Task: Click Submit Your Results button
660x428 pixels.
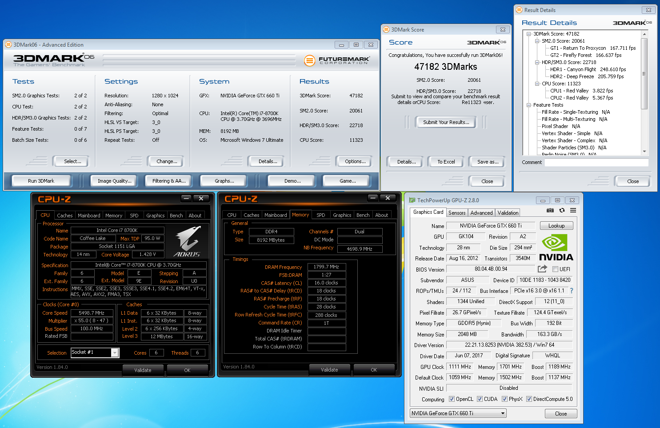Action: coord(446,122)
